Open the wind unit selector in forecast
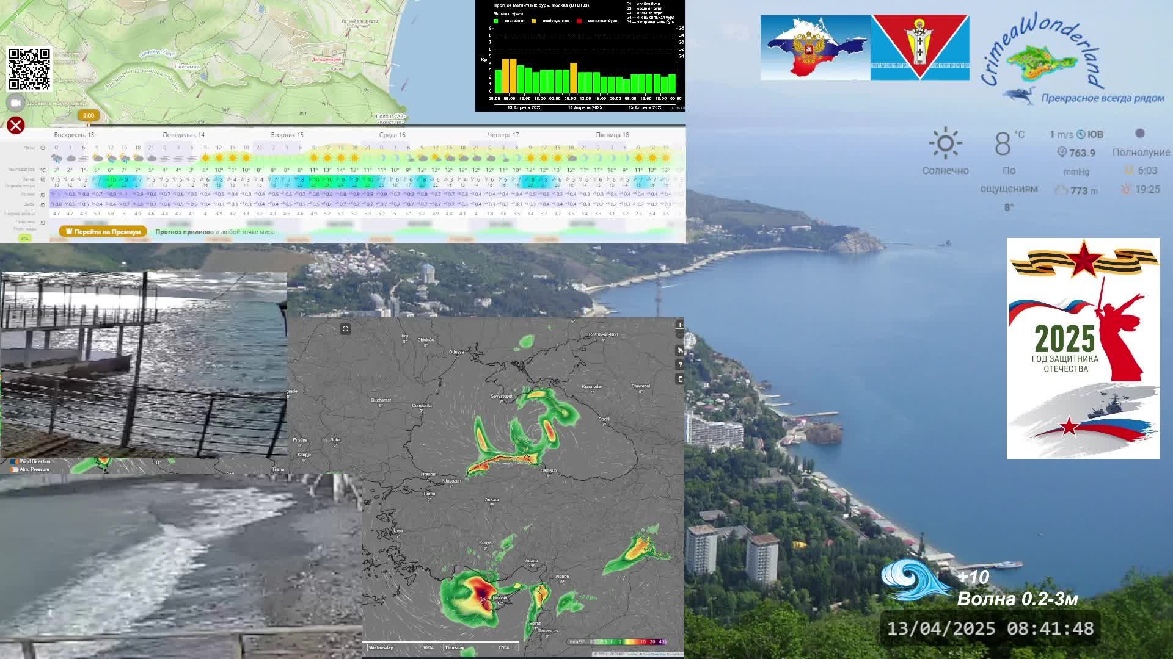 tap(43, 179)
